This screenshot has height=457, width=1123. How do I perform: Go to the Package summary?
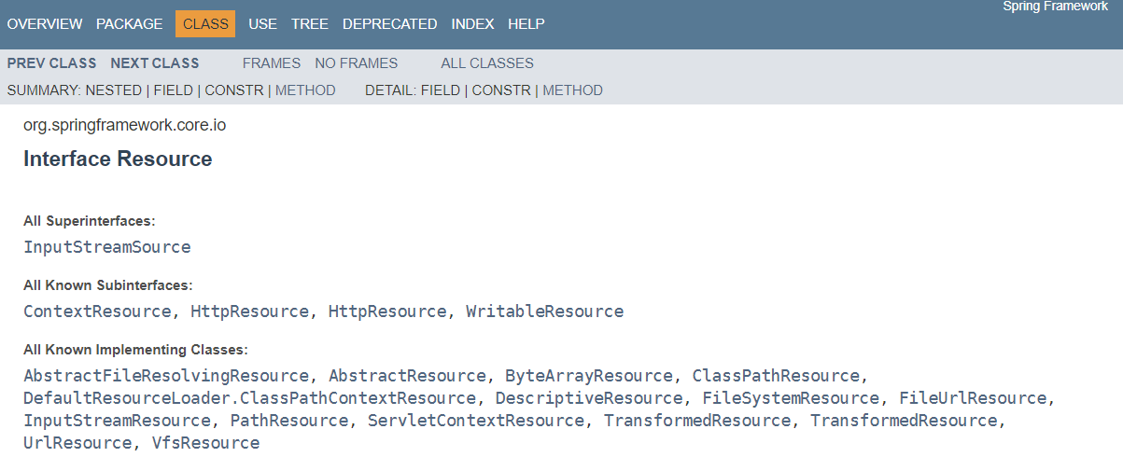[129, 24]
